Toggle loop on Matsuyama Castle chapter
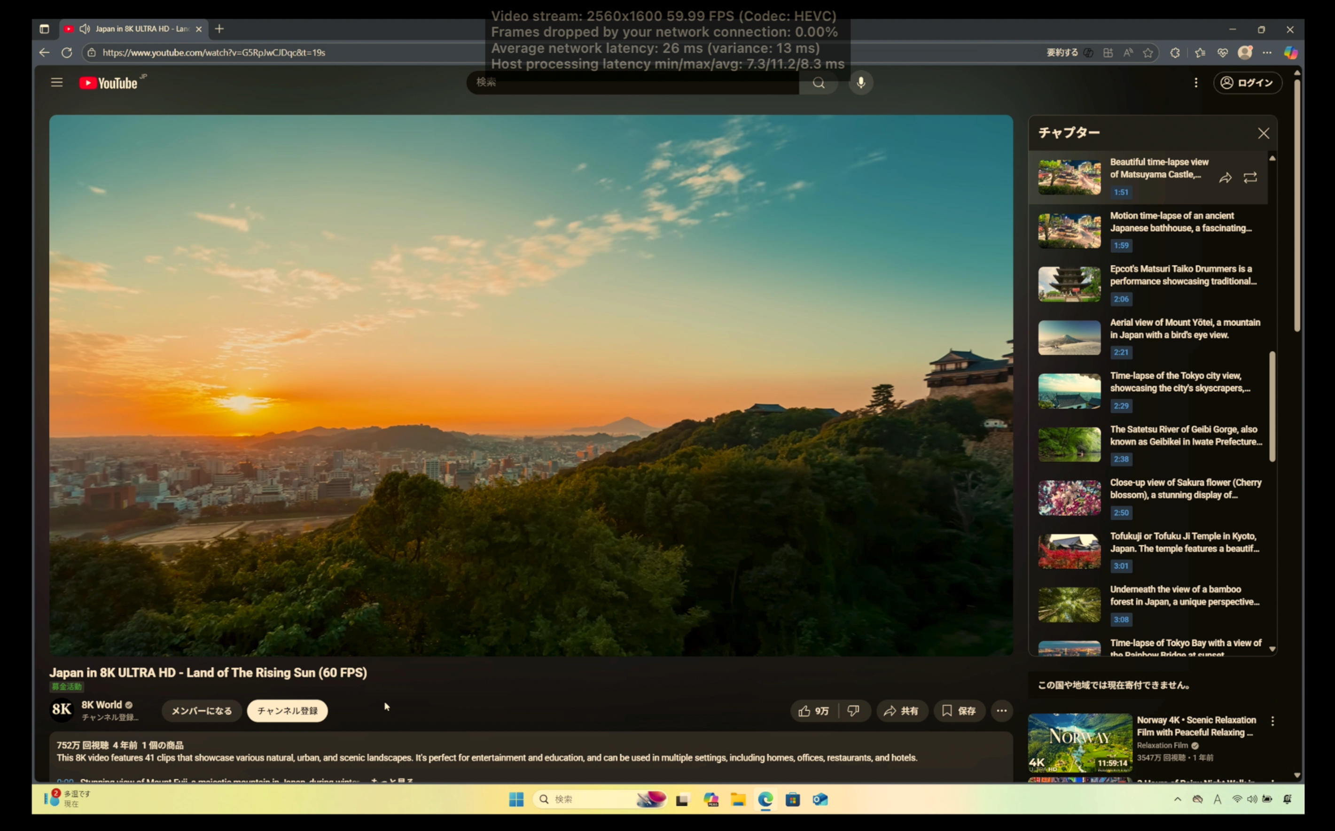 point(1250,178)
